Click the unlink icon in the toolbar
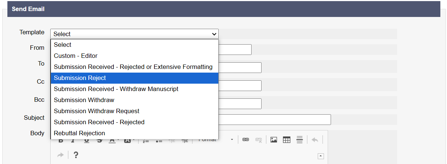Viewport: 447px width, 164px height. click(259, 140)
